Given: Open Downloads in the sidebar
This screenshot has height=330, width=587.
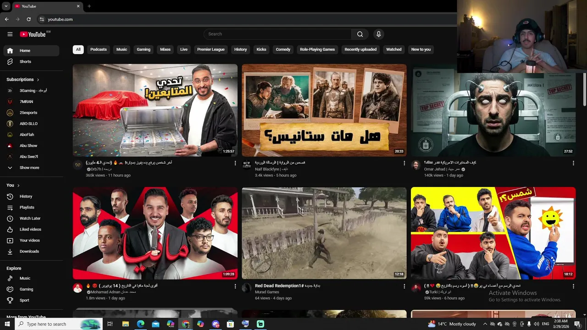Looking at the screenshot, I should coord(31,251).
